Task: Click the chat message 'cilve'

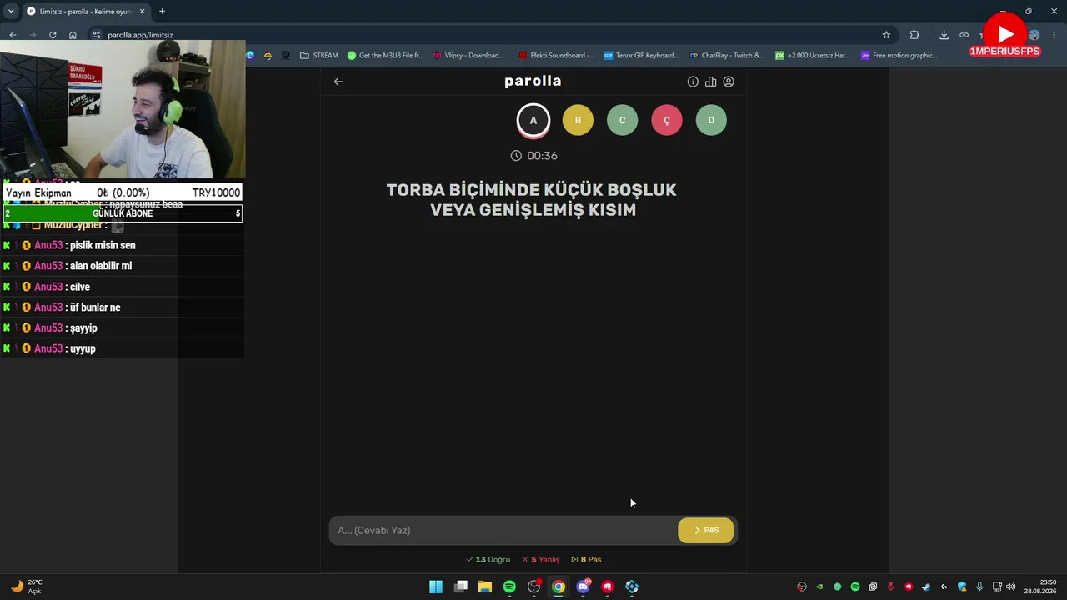Action: pyautogui.click(x=80, y=287)
